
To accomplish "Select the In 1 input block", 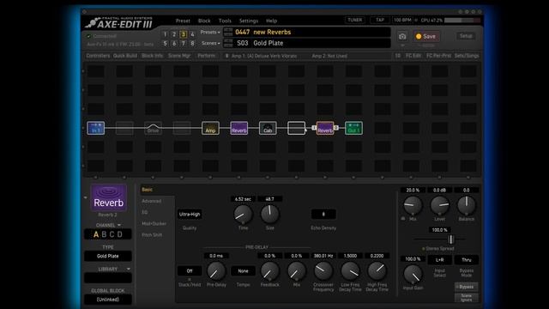I will pos(95,128).
